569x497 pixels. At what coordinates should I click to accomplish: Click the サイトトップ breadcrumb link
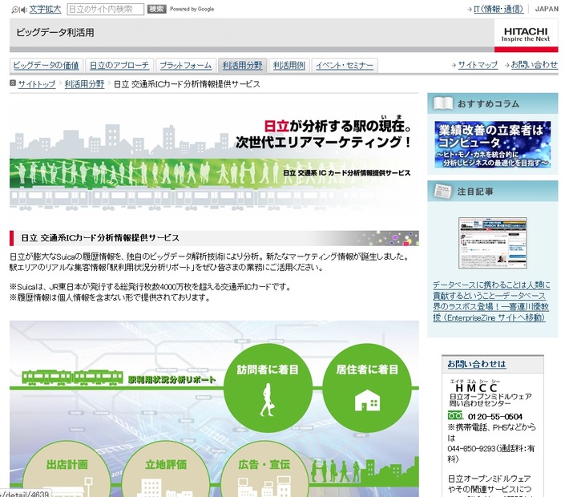(x=37, y=84)
